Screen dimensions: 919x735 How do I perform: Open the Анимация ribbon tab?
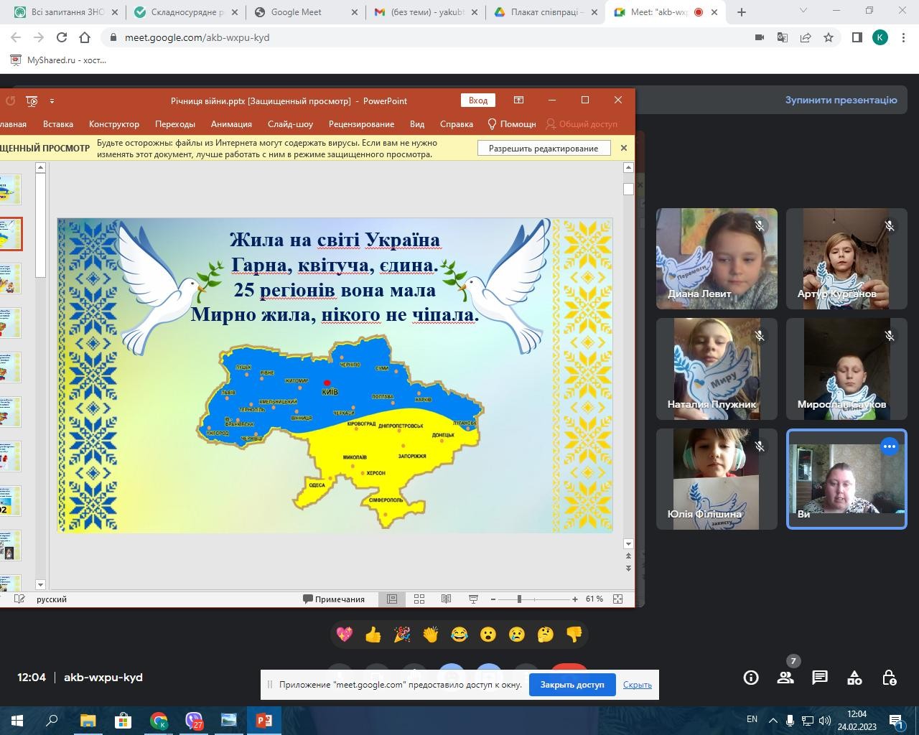231,123
